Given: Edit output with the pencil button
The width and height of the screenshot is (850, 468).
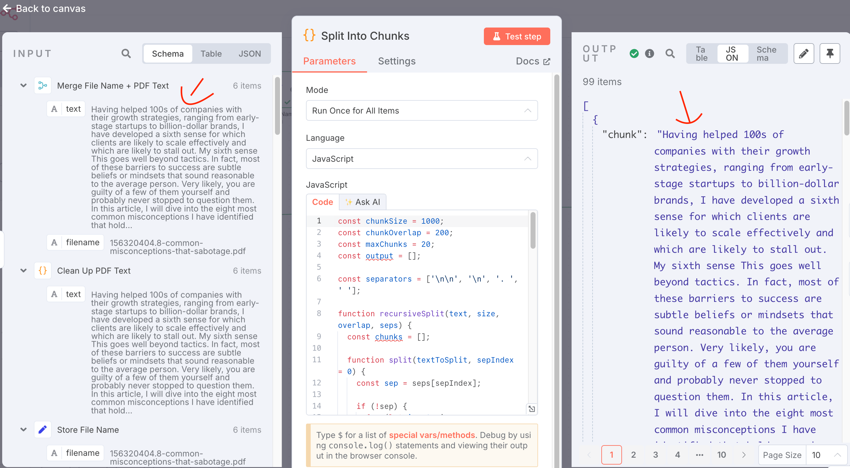Looking at the screenshot, I should click(x=803, y=53).
